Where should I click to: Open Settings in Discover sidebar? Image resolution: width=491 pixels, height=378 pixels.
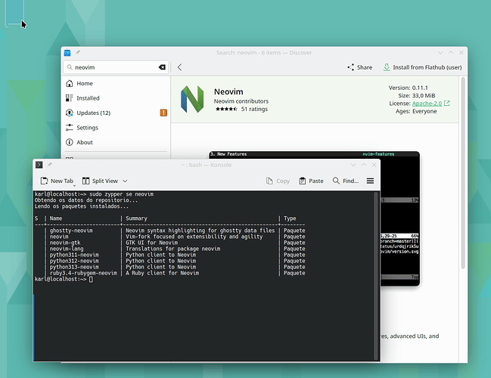point(117,128)
